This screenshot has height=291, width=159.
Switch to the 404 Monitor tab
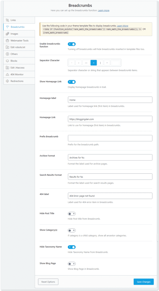19,74
